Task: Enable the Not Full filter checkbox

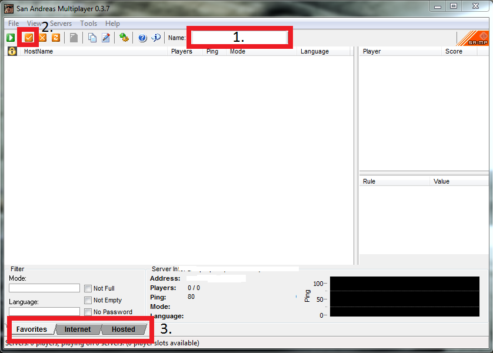Action: pyautogui.click(x=88, y=288)
